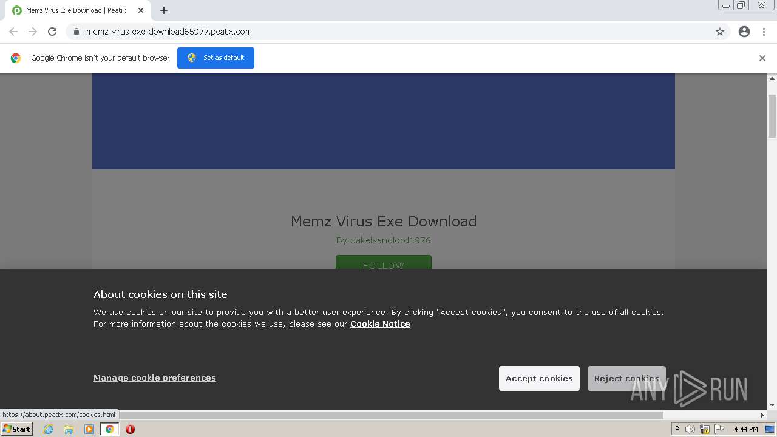Show hidden system tray icons
This screenshot has width=777, height=437.
(x=677, y=429)
